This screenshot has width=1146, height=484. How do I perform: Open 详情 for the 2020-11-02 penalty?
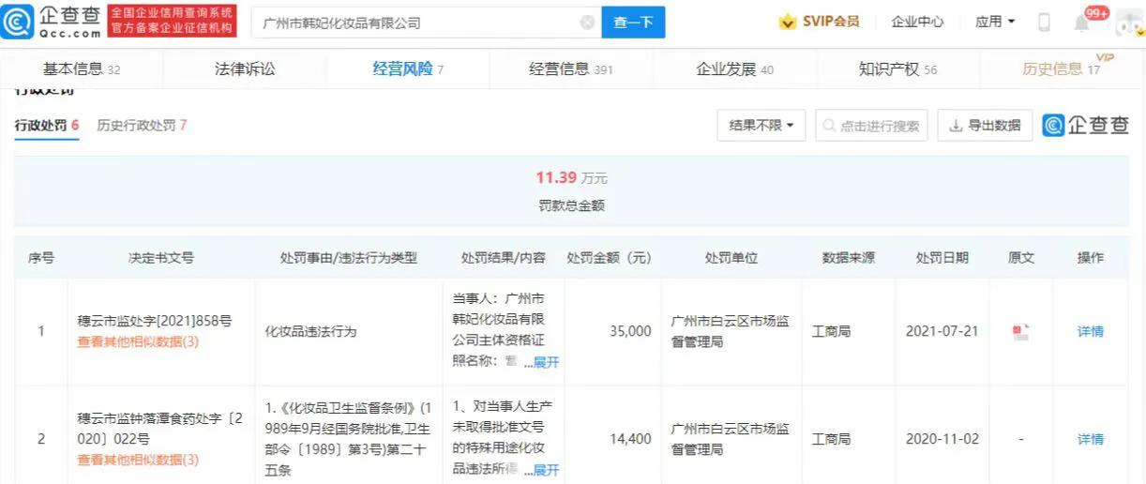coord(1091,439)
